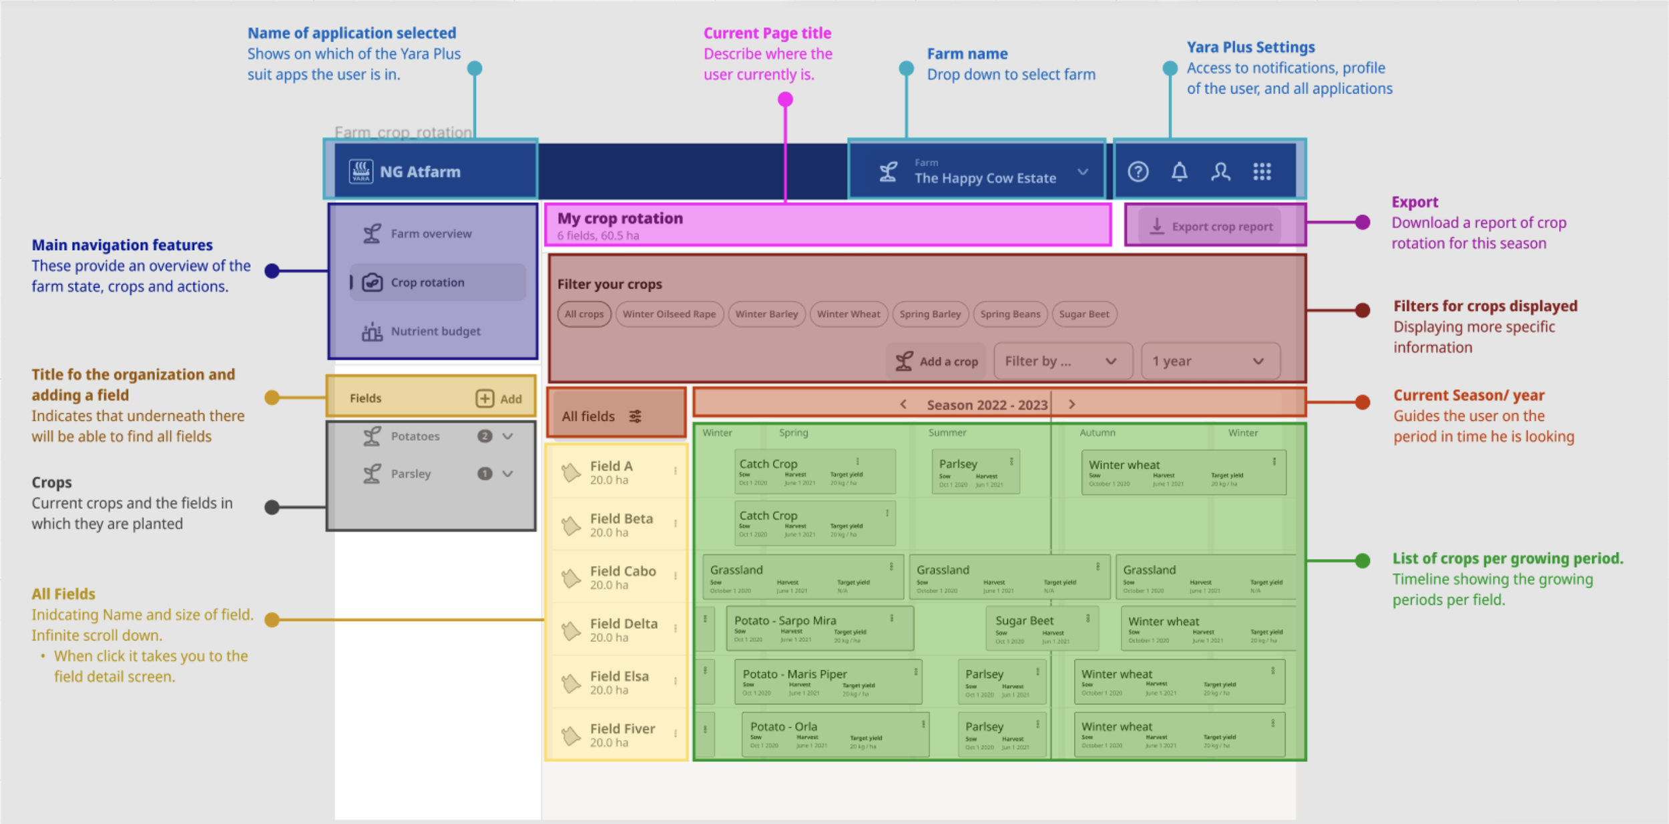This screenshot has width=1669, height=824.
Task: Open the Filter by ... dropdown
Action: coord(1063,361)
